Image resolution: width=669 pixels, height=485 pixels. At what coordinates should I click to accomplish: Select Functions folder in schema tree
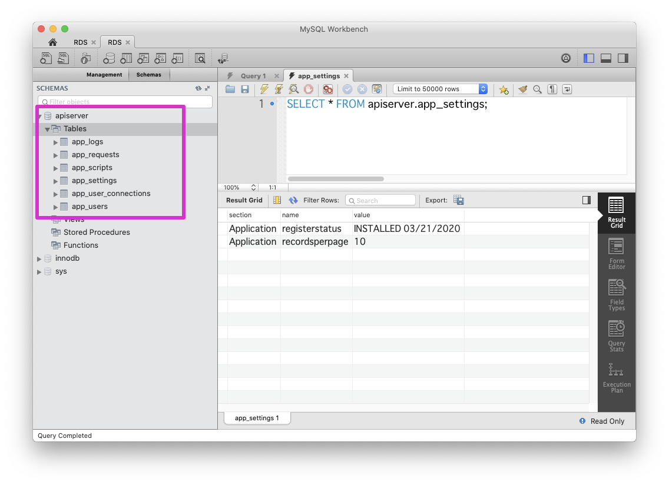pyautogui.click(x=81, y=245)
